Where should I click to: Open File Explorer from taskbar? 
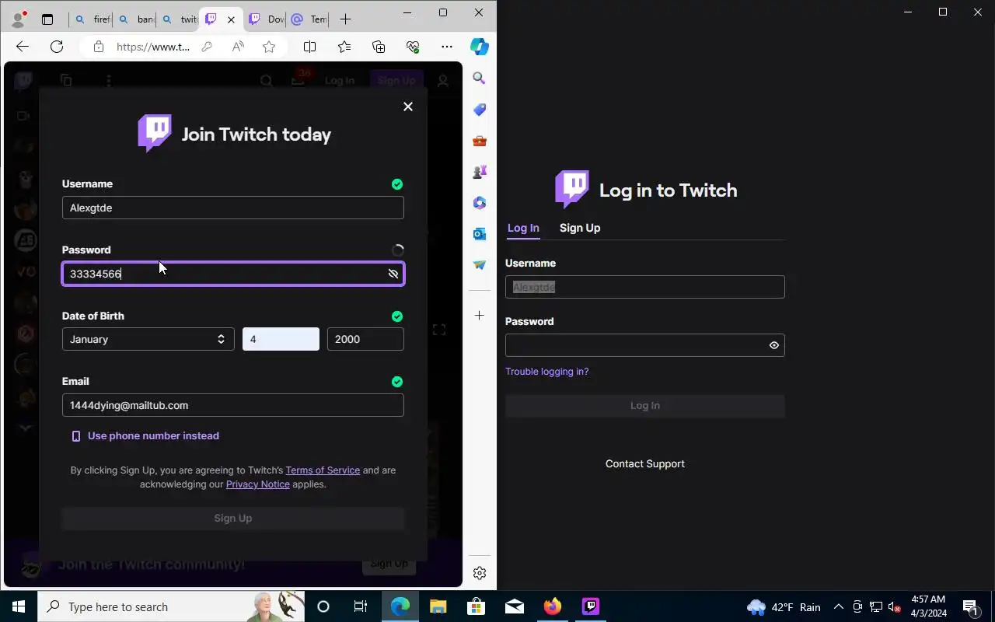(x=438, y=606)
